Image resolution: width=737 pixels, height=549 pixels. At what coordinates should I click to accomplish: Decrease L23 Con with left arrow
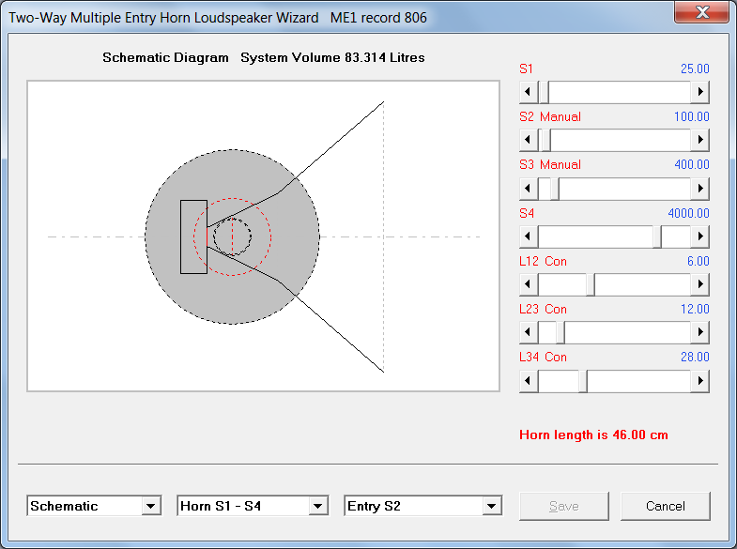529,331
